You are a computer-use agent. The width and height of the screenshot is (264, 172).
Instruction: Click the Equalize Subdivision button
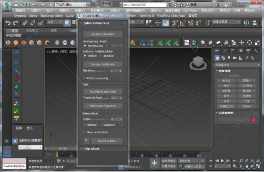[x=103, y=34]
